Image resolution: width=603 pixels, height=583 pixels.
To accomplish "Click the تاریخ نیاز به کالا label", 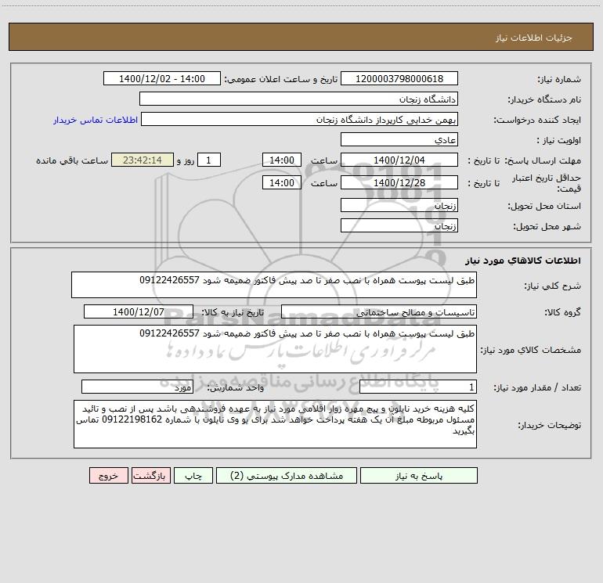I will (x=233, y=312).
